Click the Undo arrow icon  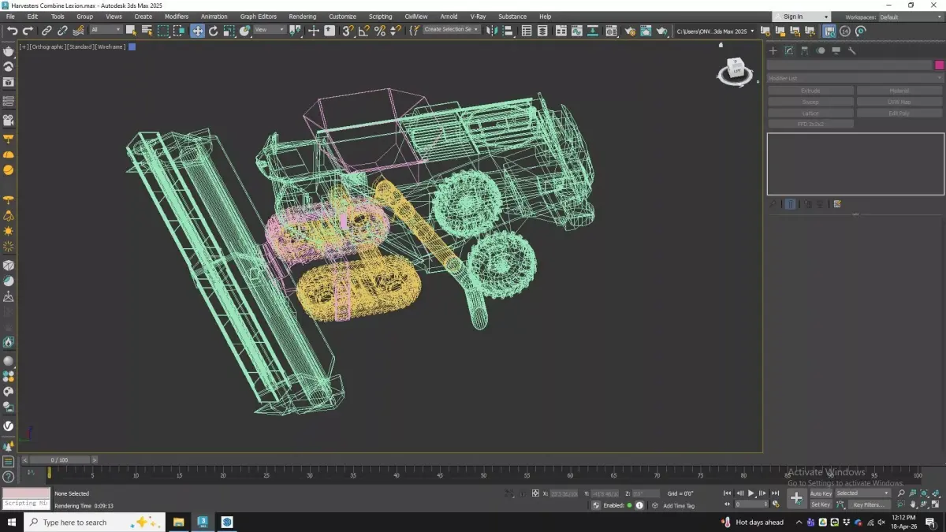tap(12, 31)
